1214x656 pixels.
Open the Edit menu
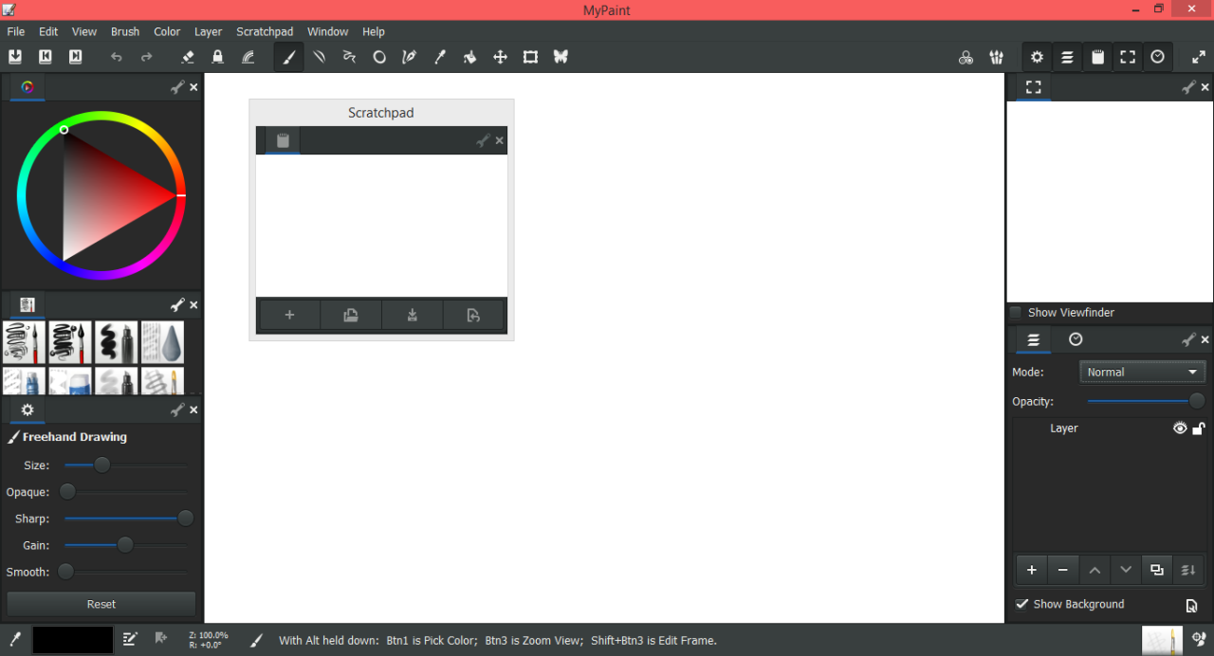48,31
